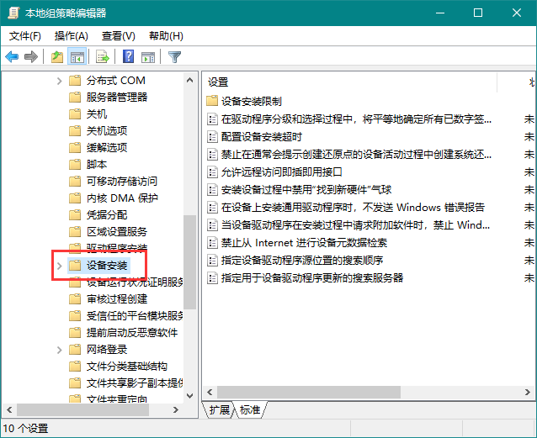This screenshot has width=537, height=438.
Task: Click folder icon beside 凭据分配
Action: (75, 215)
